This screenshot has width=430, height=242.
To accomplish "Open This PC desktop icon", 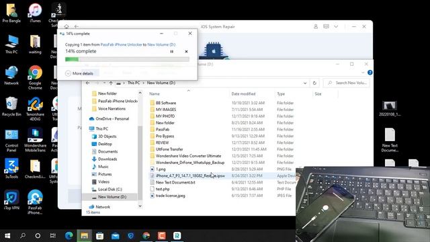I will (11, 44).
